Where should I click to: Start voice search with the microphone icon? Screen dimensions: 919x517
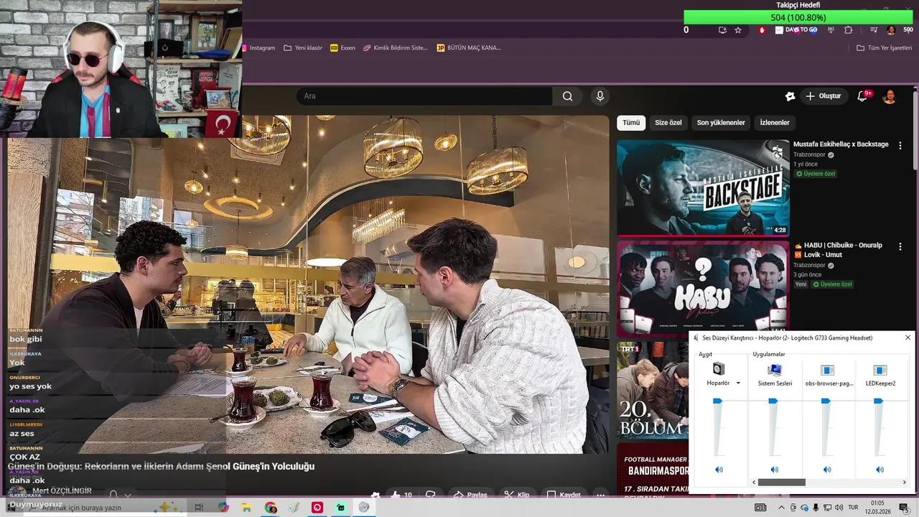click(600, 96)
